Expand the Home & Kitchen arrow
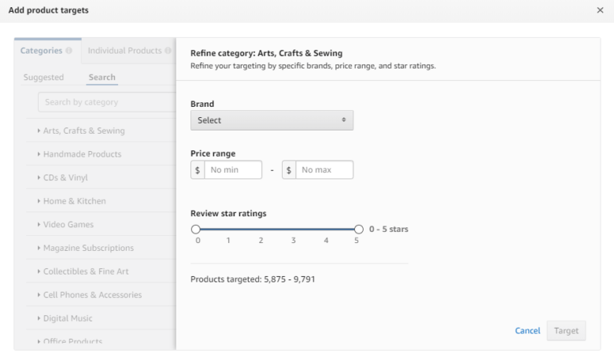614x357 pixels. point(39,201)
